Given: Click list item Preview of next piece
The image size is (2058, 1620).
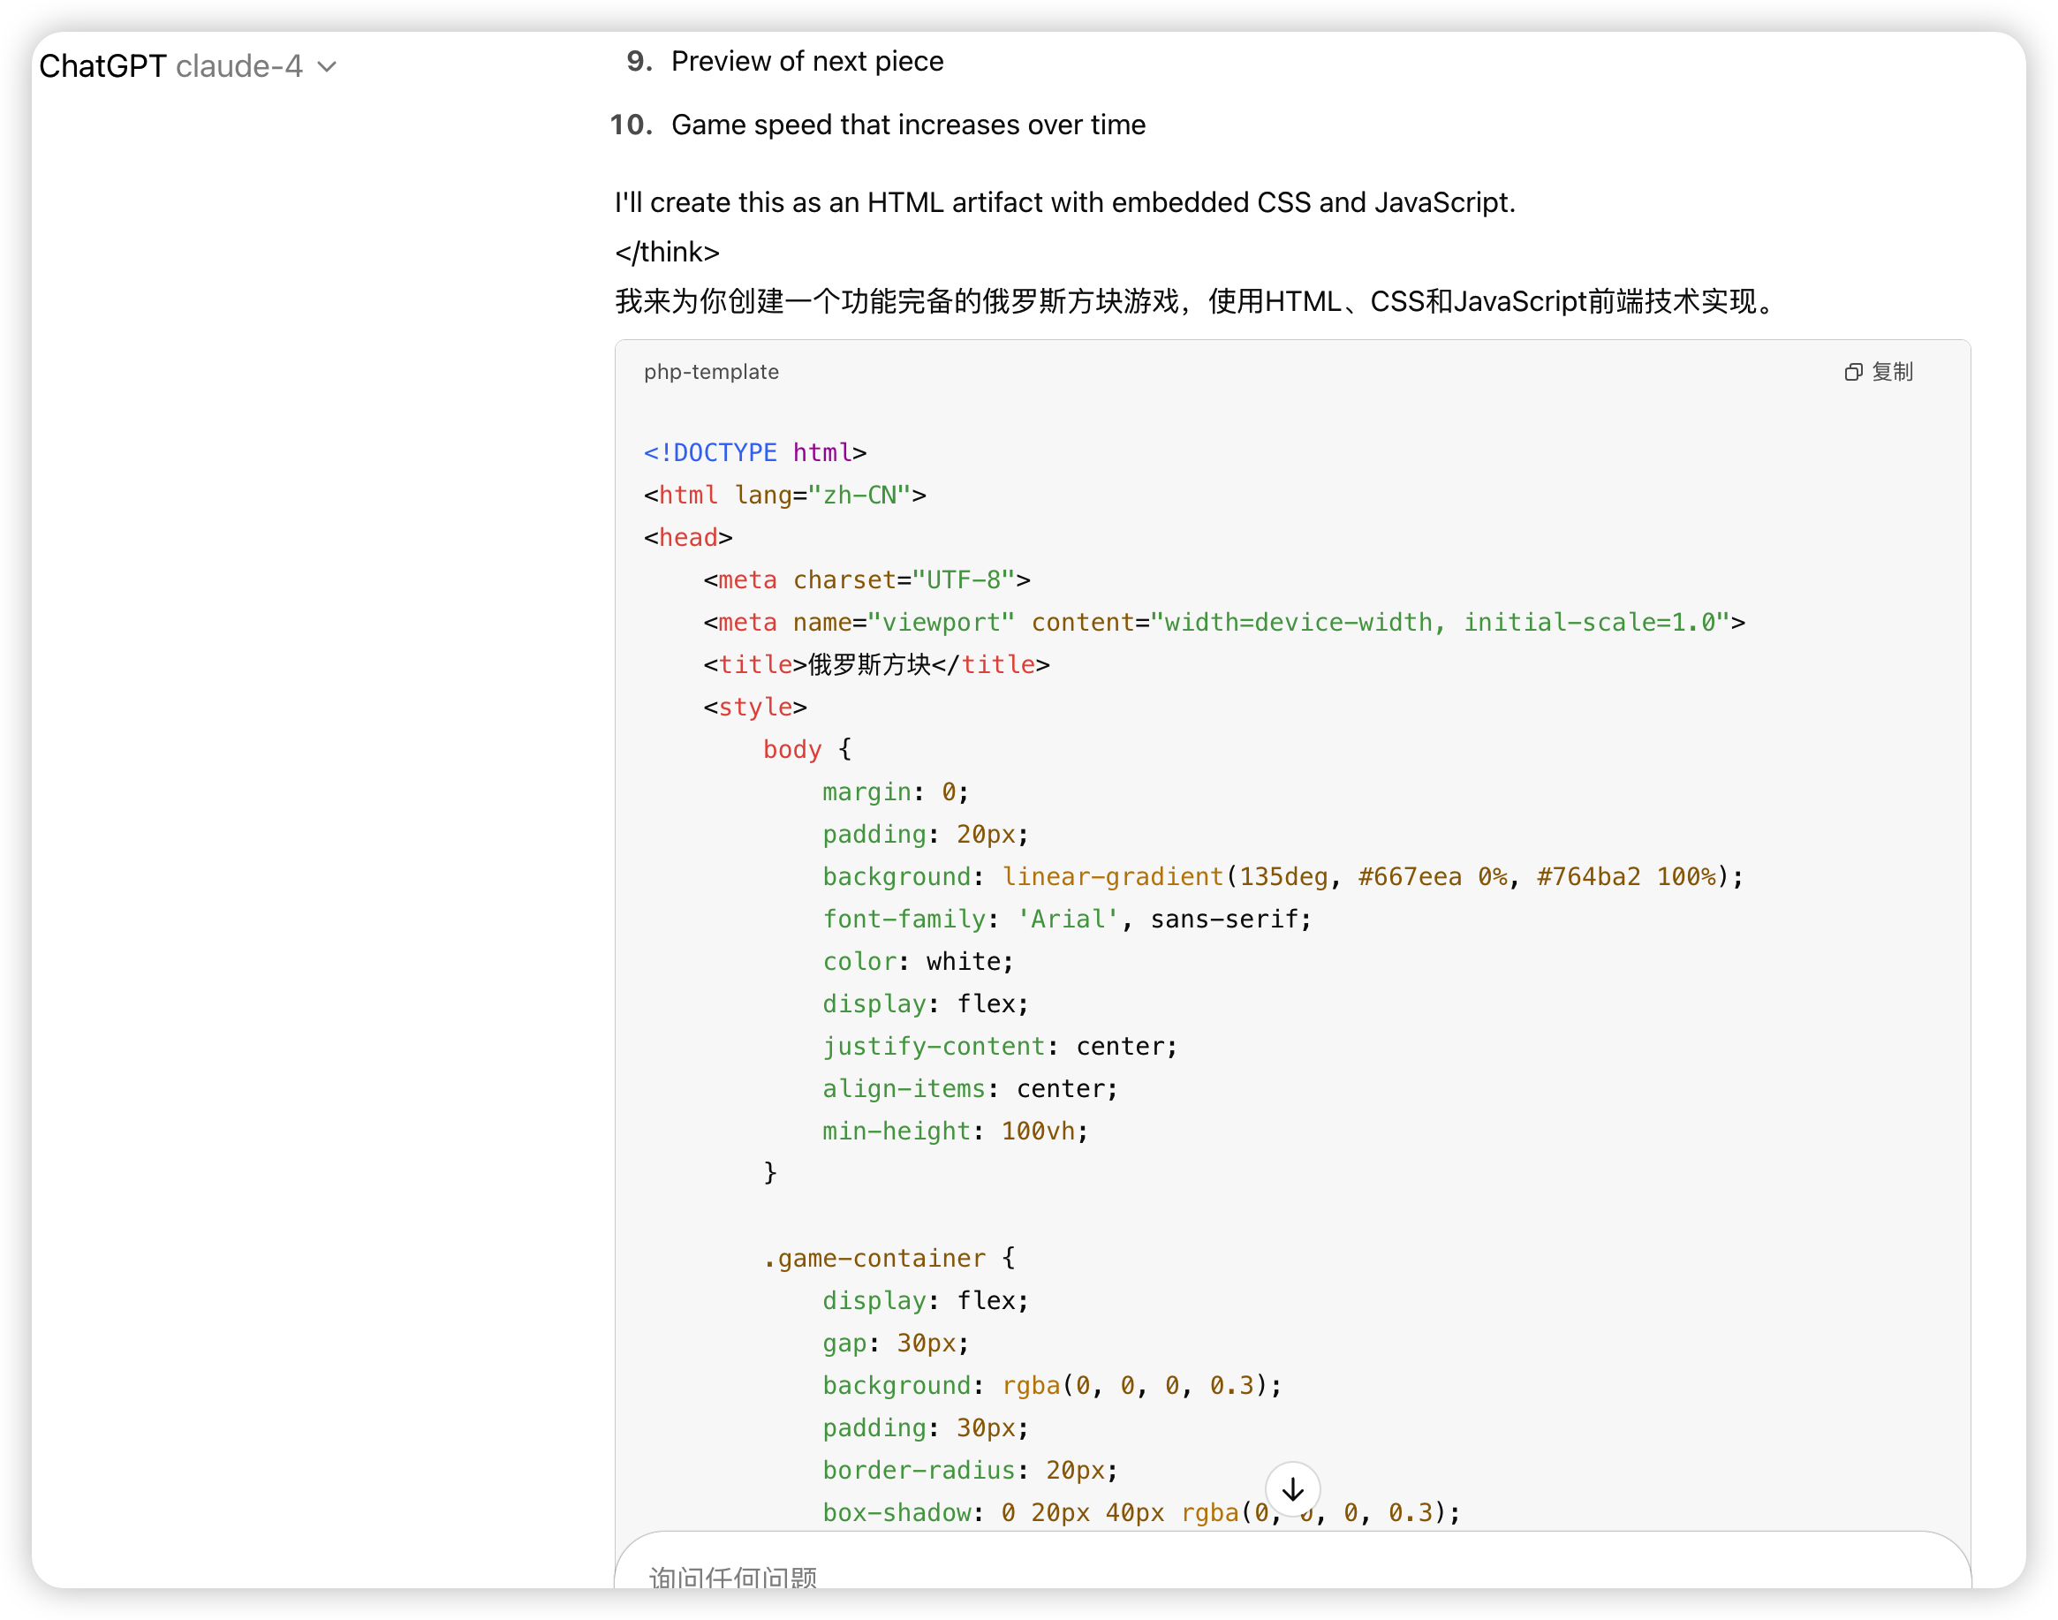Looking at the screenshot, I should (x=806, y=62).
